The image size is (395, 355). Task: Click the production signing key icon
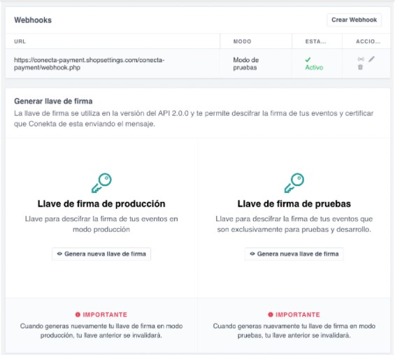pos(101,183)
